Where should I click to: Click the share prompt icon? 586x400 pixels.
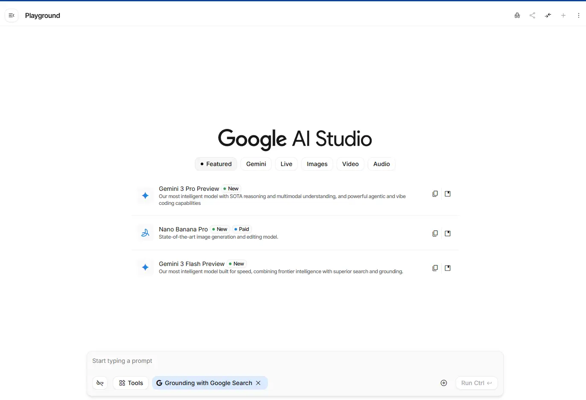(532, 15)
